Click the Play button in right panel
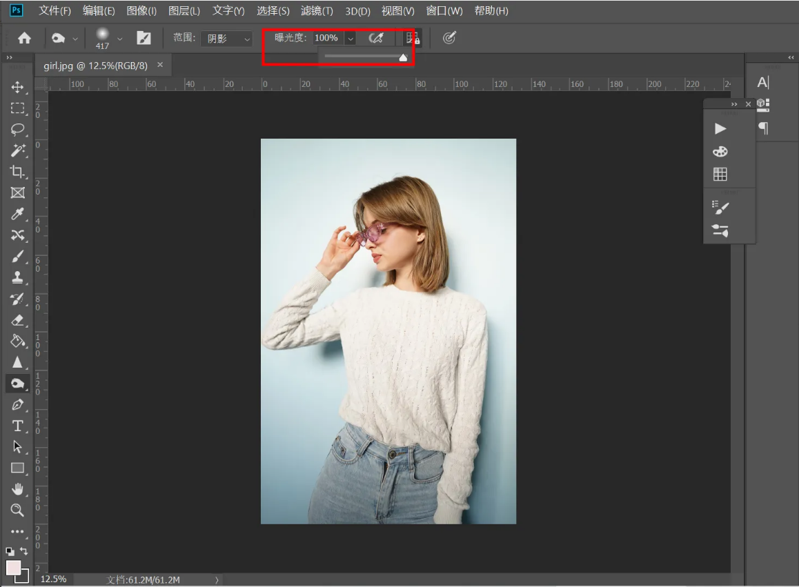Screen dimensions: 799x587 [x=720, y=128]
